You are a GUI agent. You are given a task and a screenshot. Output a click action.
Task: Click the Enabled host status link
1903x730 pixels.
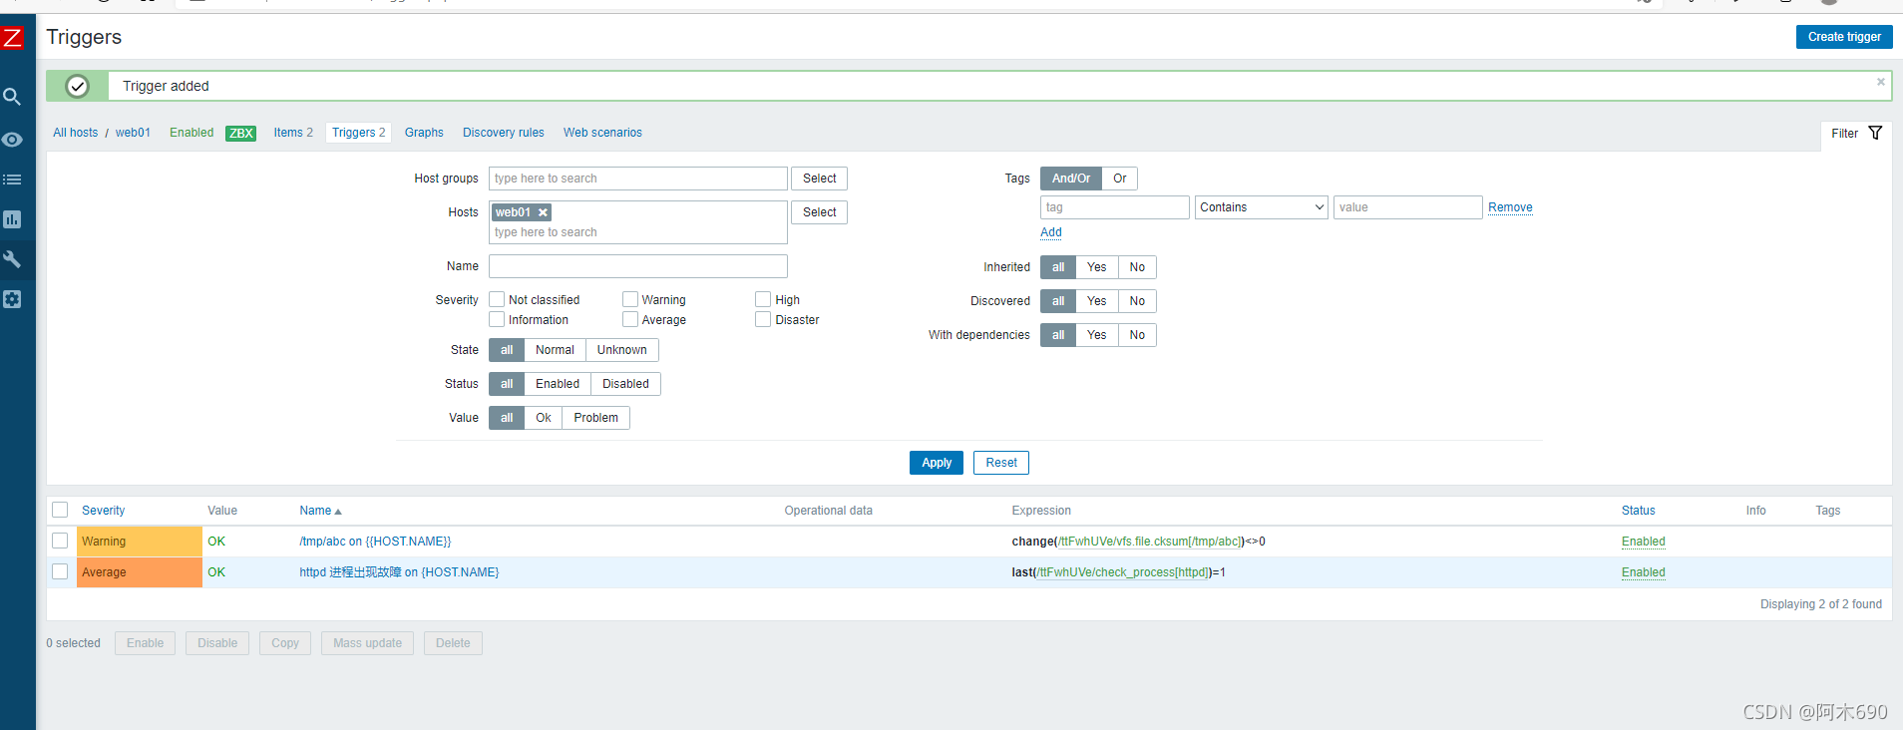[x=191, y=133]
